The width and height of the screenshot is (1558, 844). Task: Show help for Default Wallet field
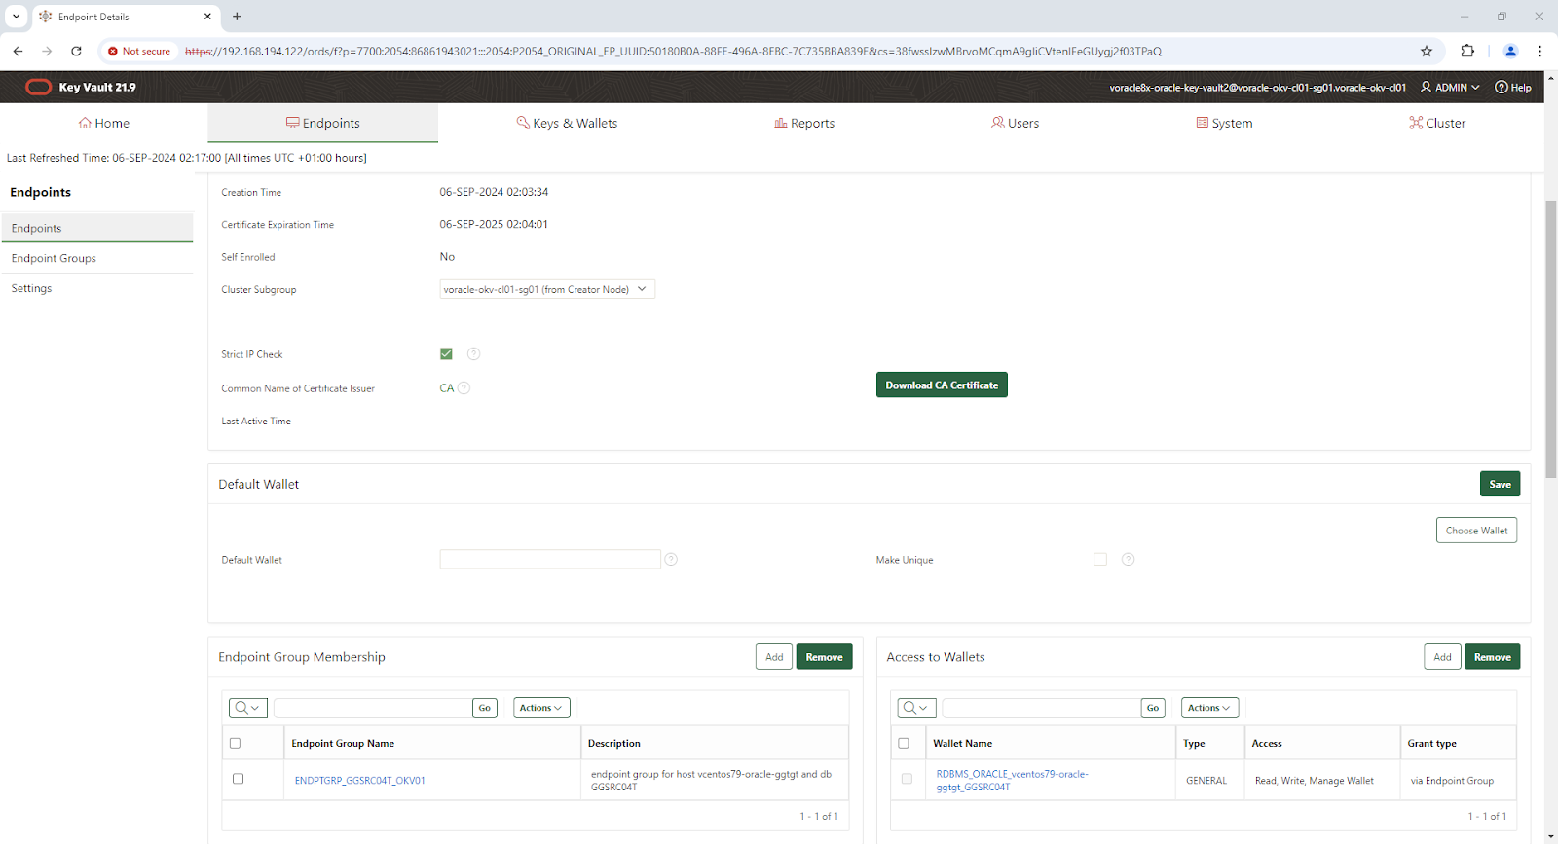pyautogui.click(x=671, y=559)
